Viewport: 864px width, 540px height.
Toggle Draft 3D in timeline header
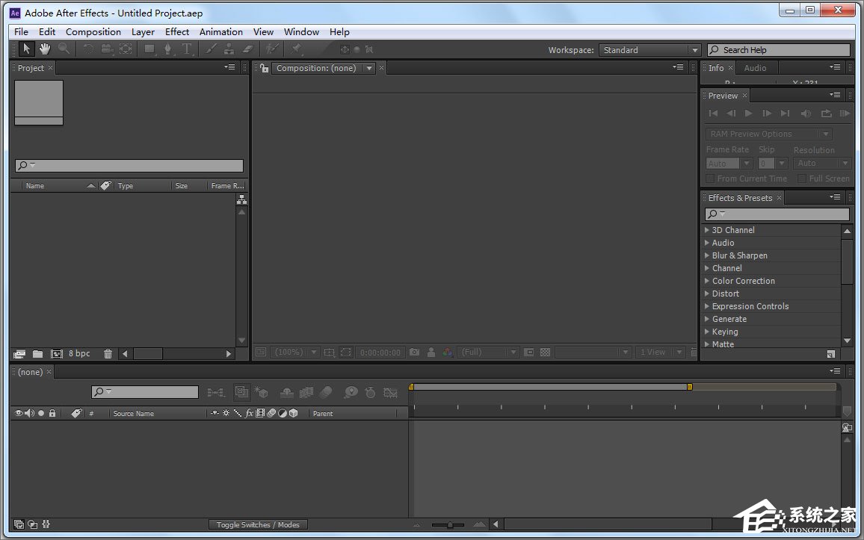tap(262, 392)
